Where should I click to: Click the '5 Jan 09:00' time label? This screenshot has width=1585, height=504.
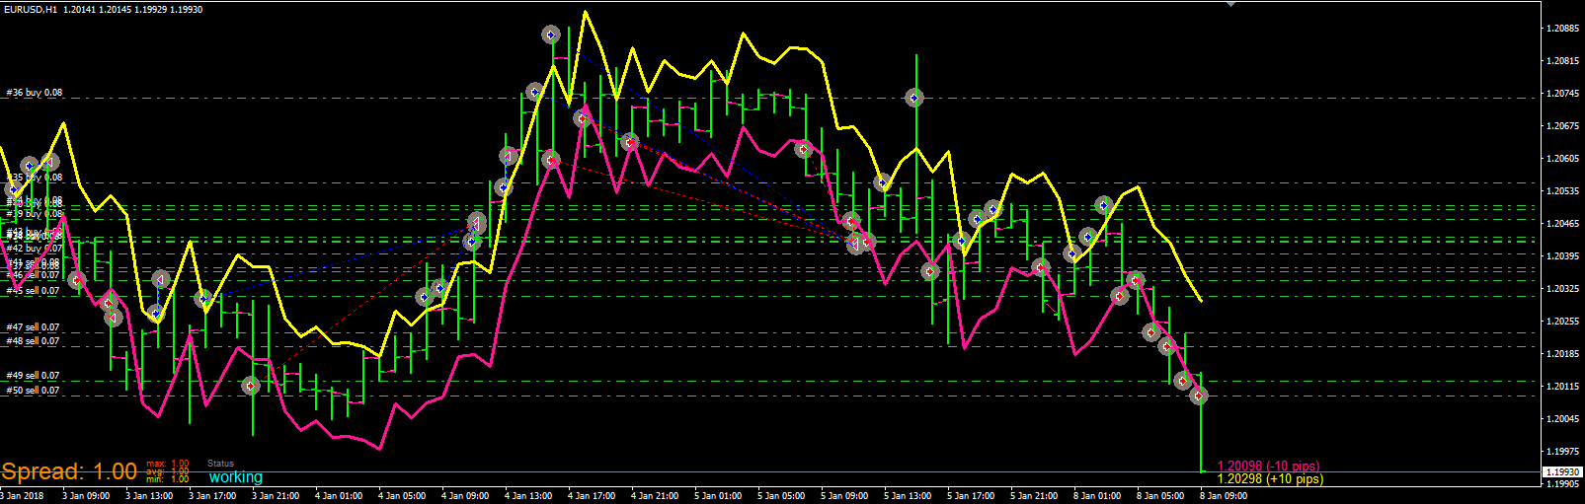[x=844, y=496]
